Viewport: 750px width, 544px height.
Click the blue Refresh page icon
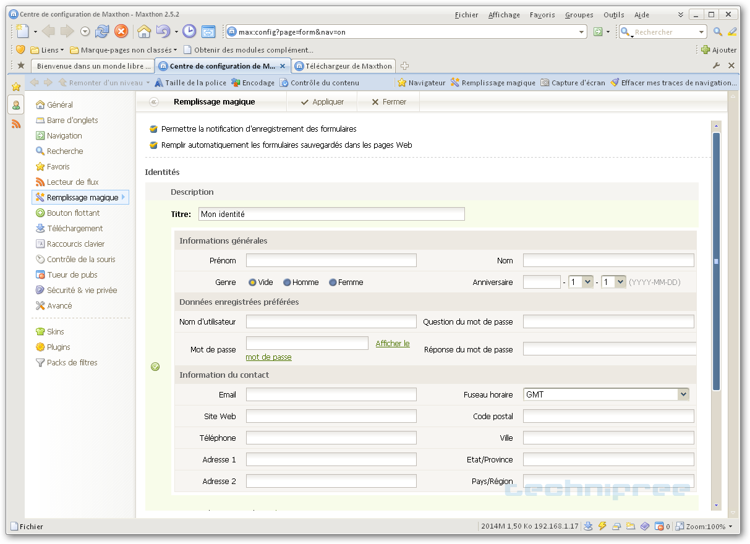[102, 32]
